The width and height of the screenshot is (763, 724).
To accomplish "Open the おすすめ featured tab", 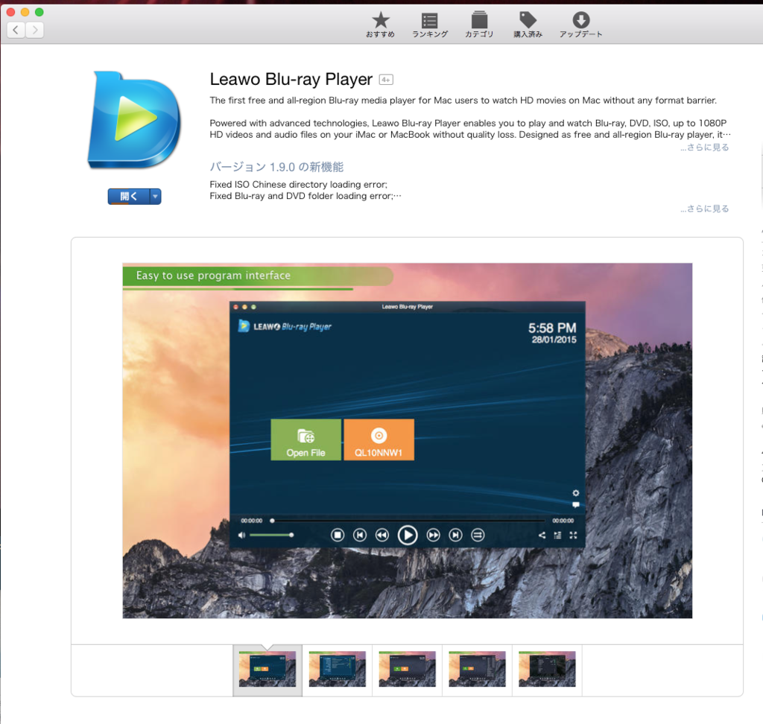I will pos(381,25).
